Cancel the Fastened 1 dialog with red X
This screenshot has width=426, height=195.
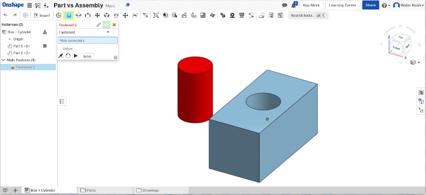114,25
